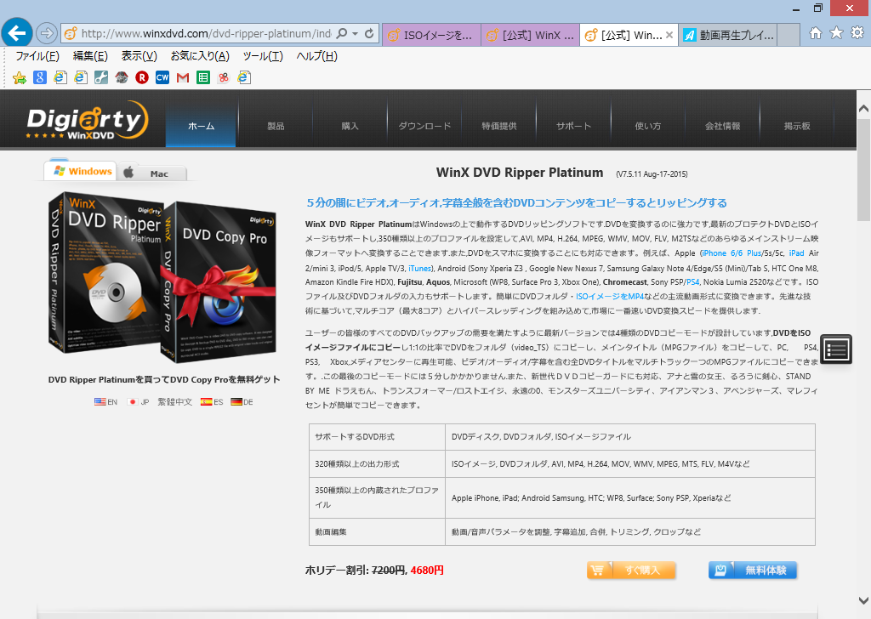
Task: Open the wrench bookmark in favorites bar
Action: point(101,77)
